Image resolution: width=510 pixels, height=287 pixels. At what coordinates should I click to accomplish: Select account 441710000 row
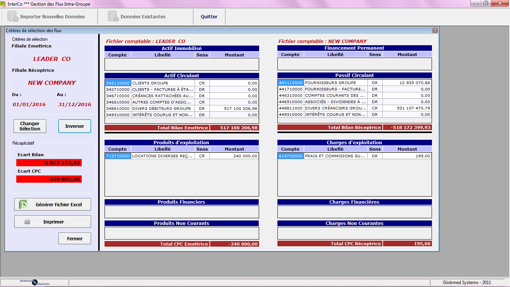pyautogui.click(x=354, y=89)
